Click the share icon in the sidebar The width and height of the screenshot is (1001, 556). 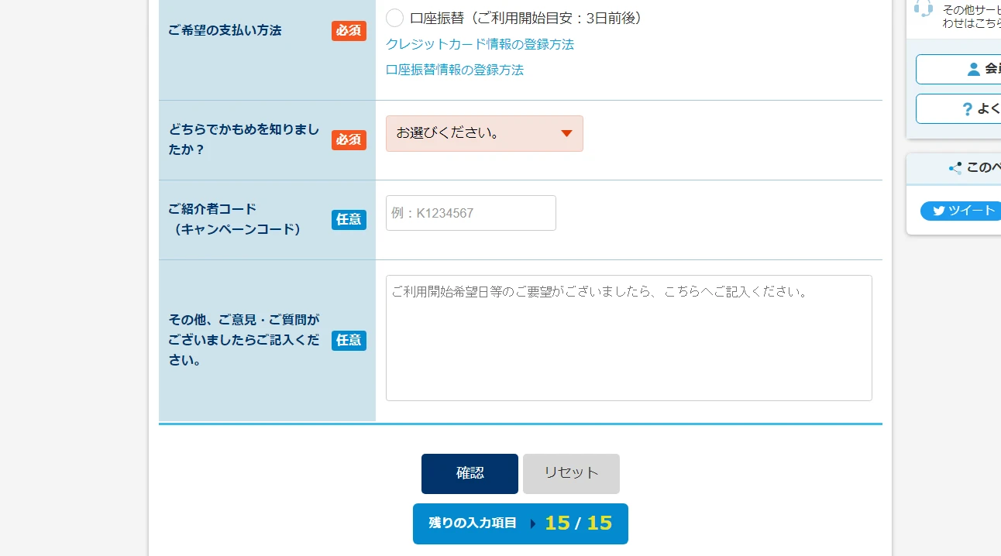pos(955,167)
